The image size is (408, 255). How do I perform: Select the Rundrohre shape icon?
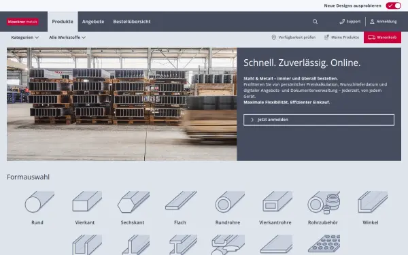tap(230, 202)
